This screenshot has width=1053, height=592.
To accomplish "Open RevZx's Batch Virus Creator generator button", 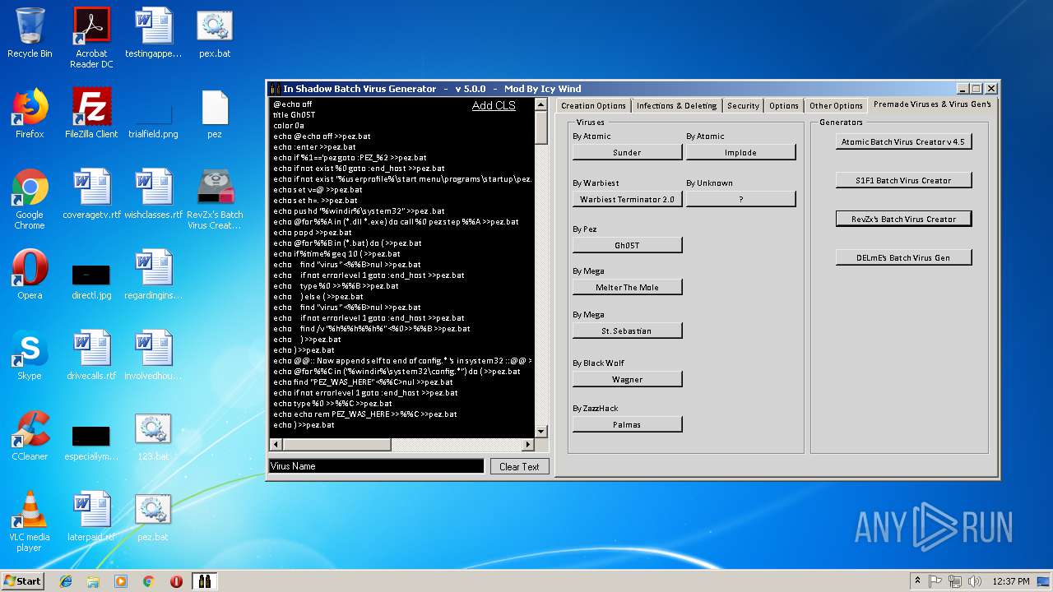I will [x=903, y=219].
